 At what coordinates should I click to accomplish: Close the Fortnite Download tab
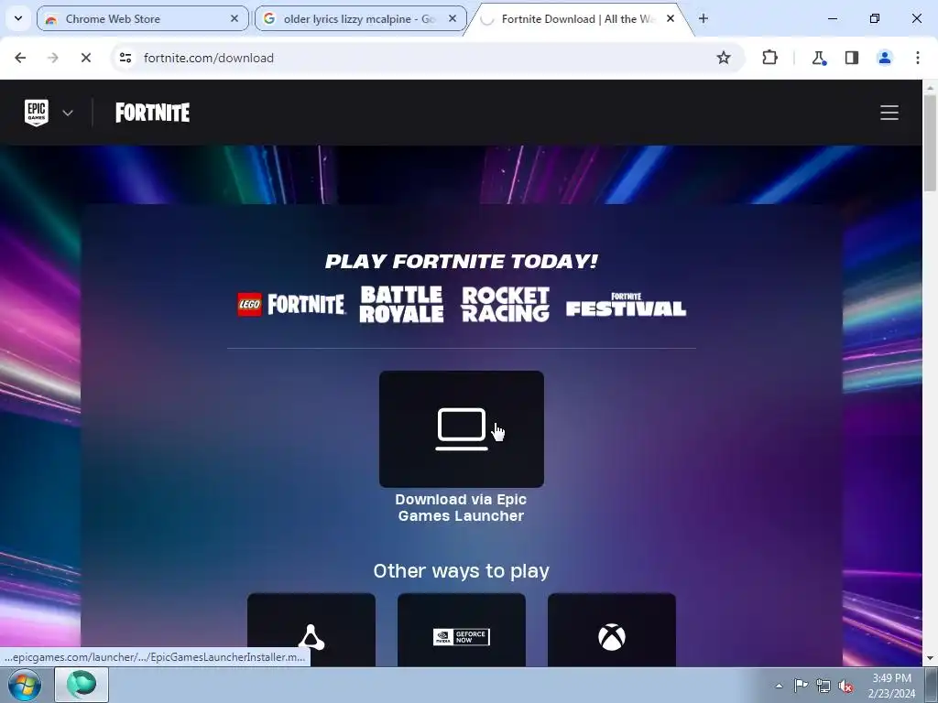(671, 18)
